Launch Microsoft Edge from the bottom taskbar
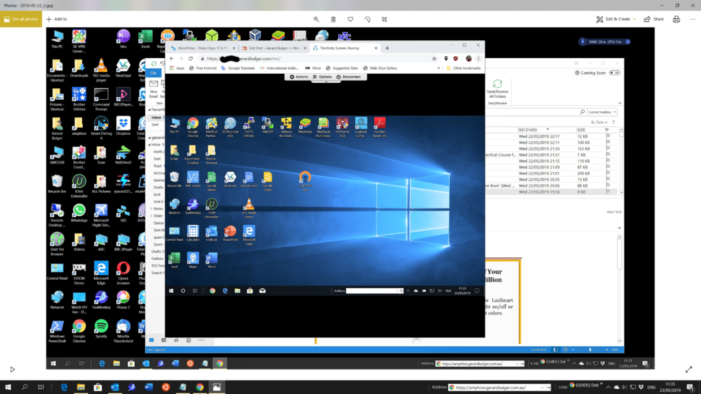Image resolution: width=701 pixels, height=394 pixels. 64,387
